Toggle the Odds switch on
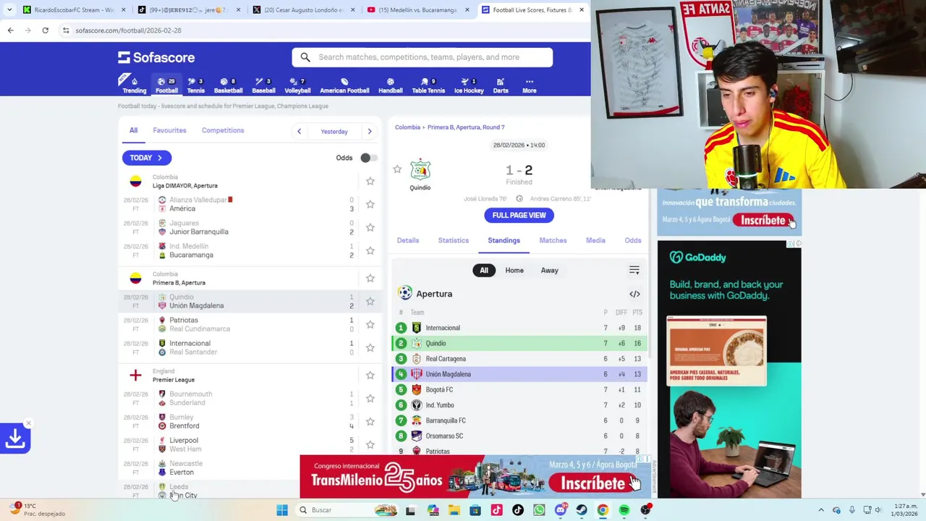Image resolution: width=926 pixels, height=521 pixels. point(368,158)
